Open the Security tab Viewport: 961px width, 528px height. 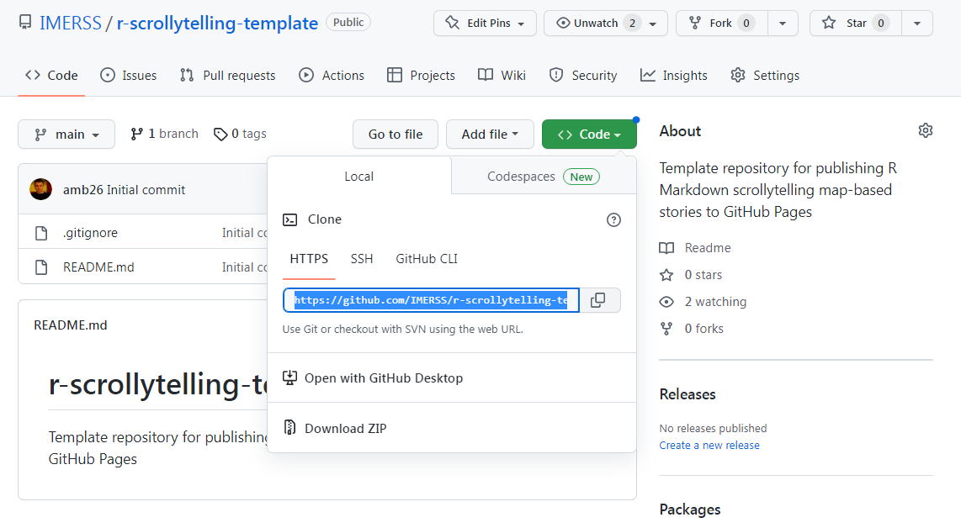point(583,76)
